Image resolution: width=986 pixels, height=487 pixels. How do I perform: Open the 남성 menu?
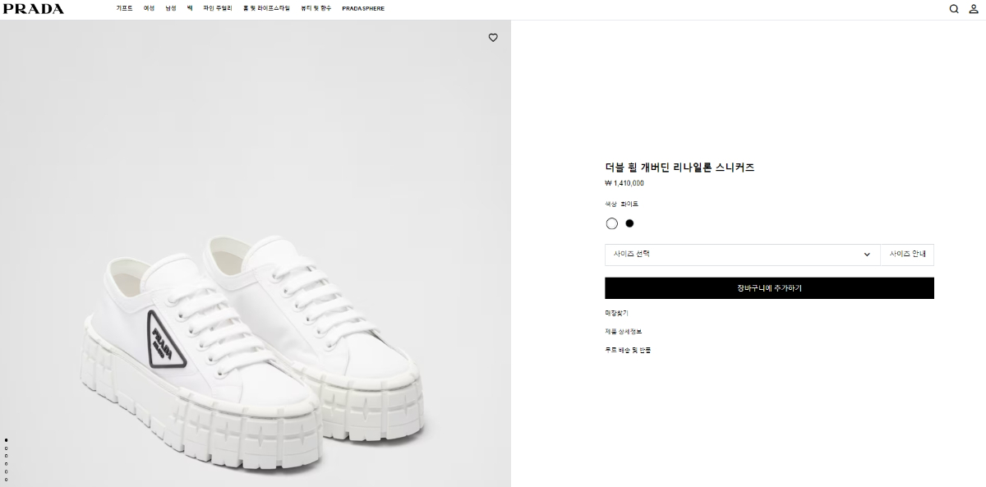tap(170, 8)
